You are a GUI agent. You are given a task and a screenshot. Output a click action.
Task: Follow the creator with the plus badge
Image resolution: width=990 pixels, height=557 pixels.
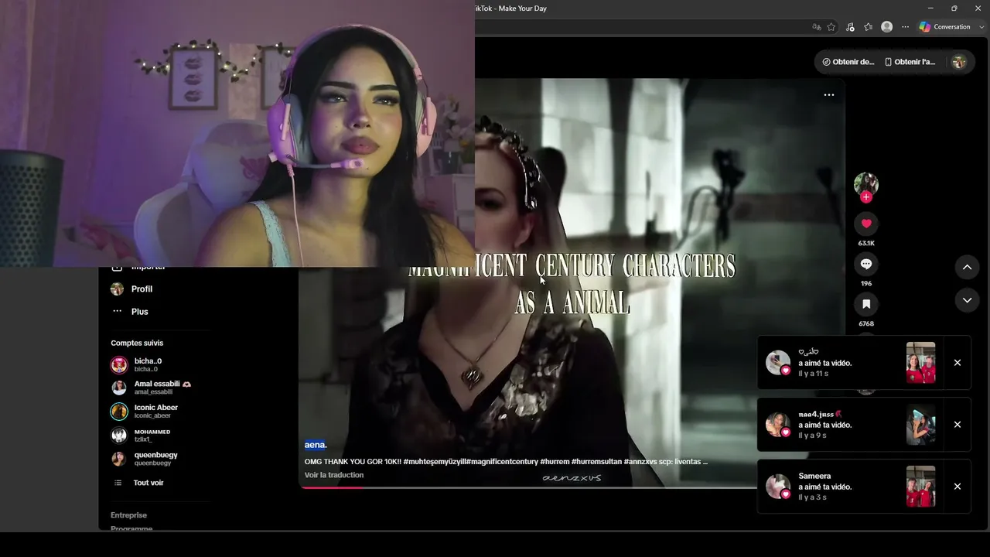[x=866, y=197]
